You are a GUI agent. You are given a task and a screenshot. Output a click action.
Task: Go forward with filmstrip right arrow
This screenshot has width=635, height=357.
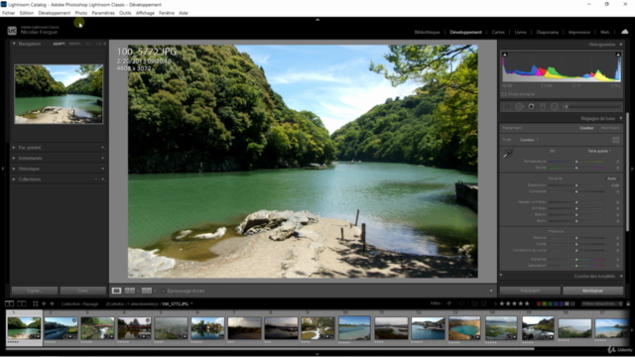coord(52,303)
